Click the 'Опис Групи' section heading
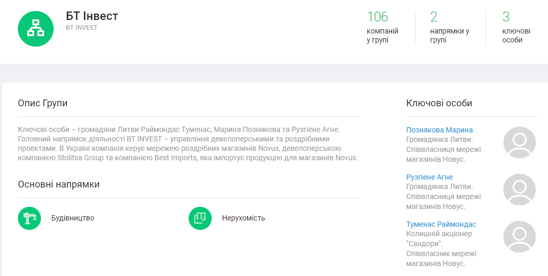Image resolution: width=548 pixels, height=276 pixels. coord(43,103)
